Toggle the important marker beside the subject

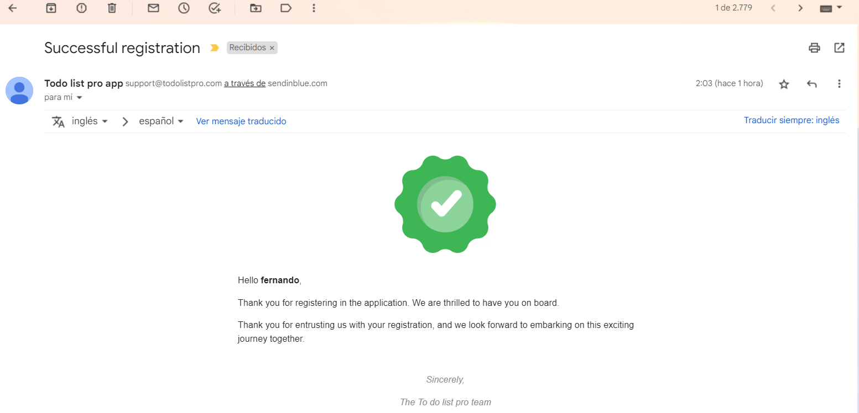pyautogui.click(x=215, y=48)
